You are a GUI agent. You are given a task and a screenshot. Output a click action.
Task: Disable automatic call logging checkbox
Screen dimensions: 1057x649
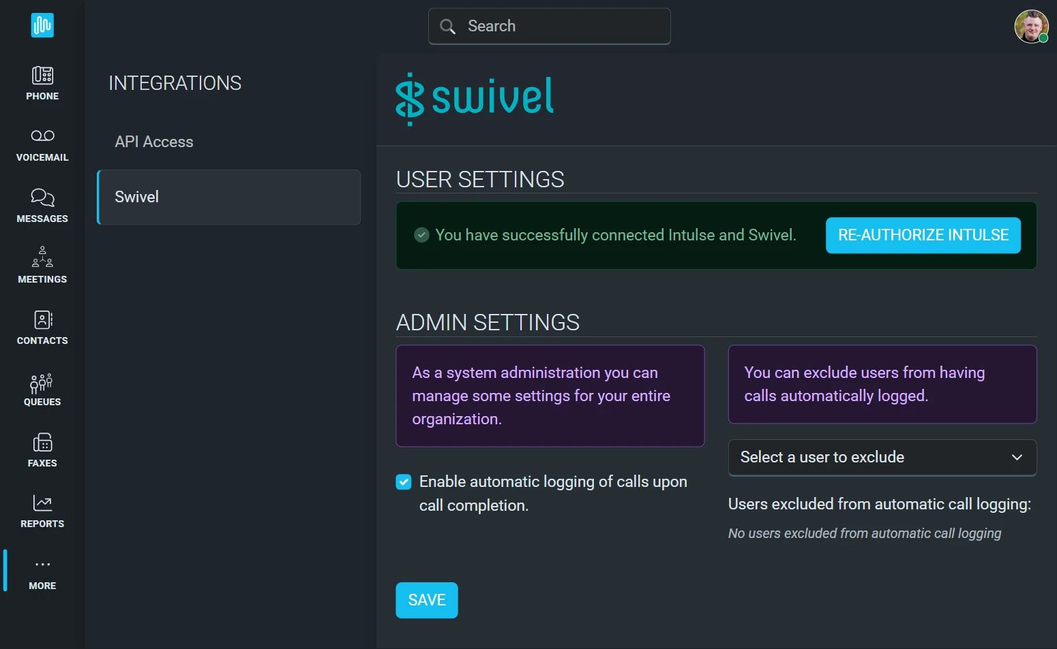pyautogui.click(x=404, y=482)
